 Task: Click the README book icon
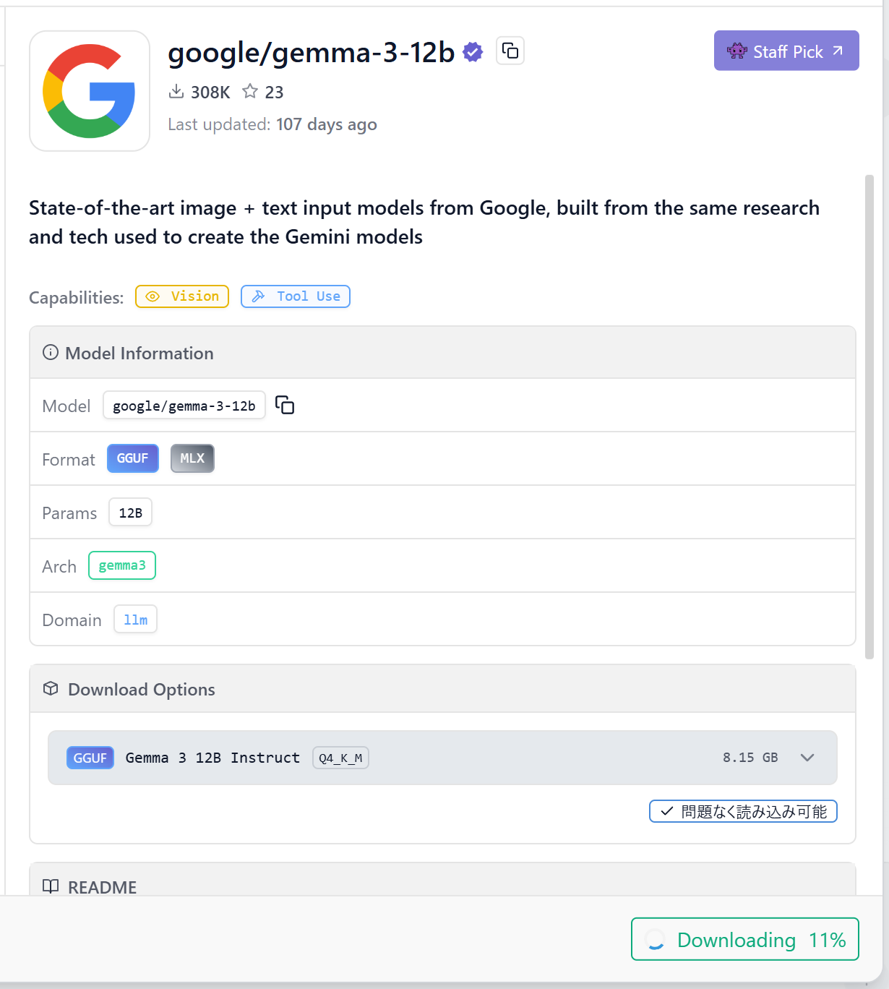click(51, 886)
